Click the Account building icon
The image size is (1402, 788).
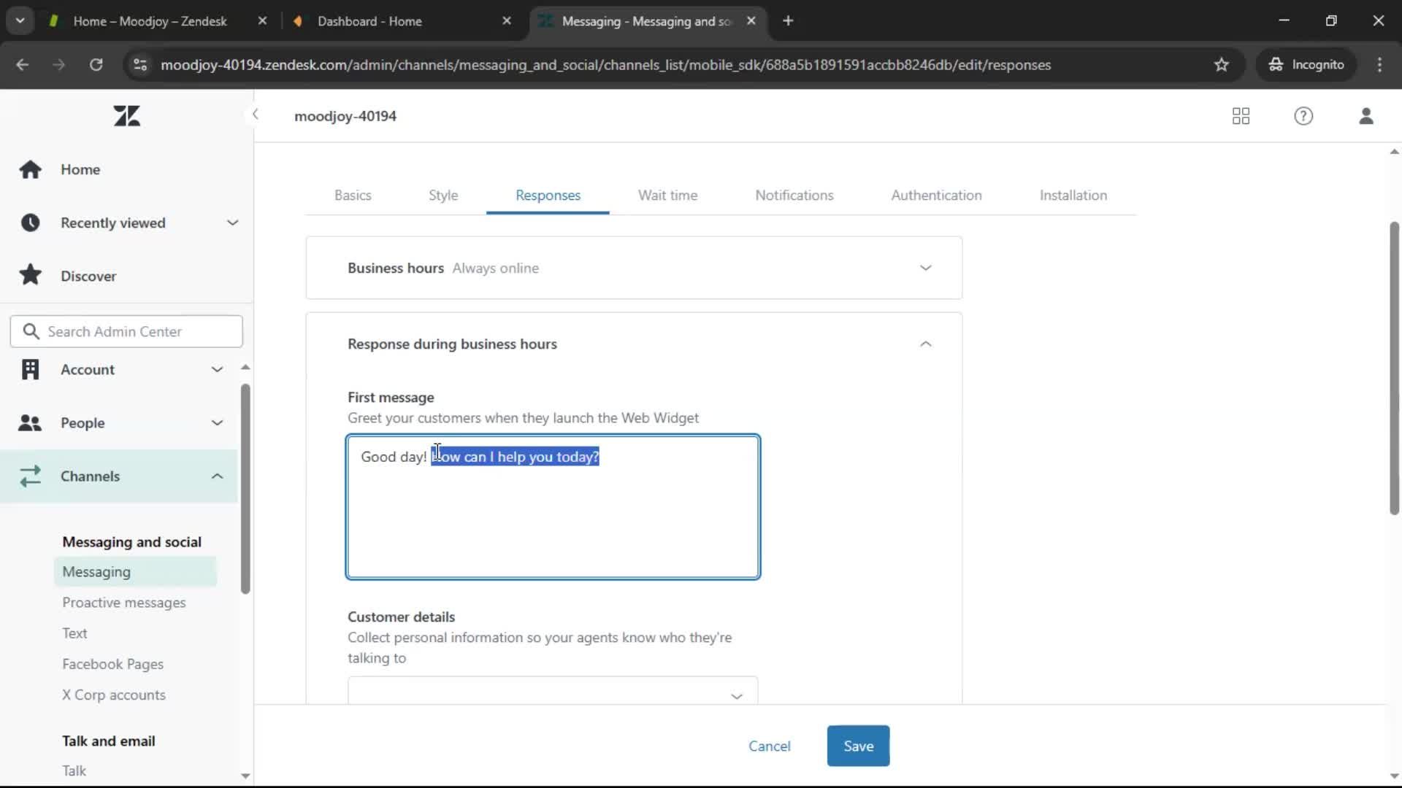click(x=30, y=369)
